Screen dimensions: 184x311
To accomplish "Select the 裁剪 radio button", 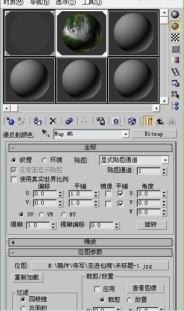I will click(103, 300).
